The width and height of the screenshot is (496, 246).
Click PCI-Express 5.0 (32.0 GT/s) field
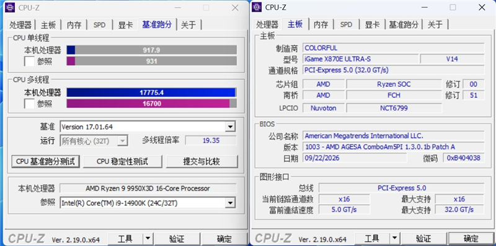(x=394, y=70)
